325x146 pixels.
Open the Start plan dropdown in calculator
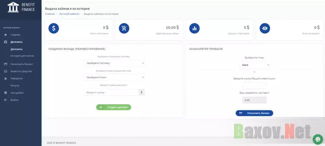coord(254,65)
